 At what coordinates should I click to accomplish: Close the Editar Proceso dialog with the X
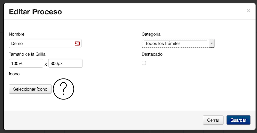(x=248, y=11)
